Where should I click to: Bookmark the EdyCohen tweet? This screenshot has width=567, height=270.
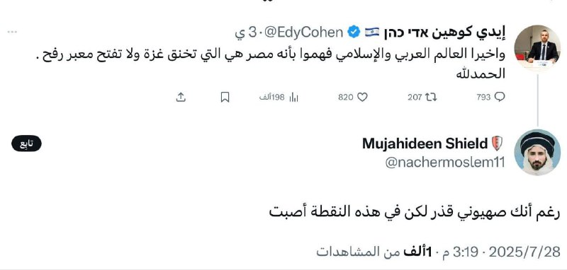tap(225, 97)
